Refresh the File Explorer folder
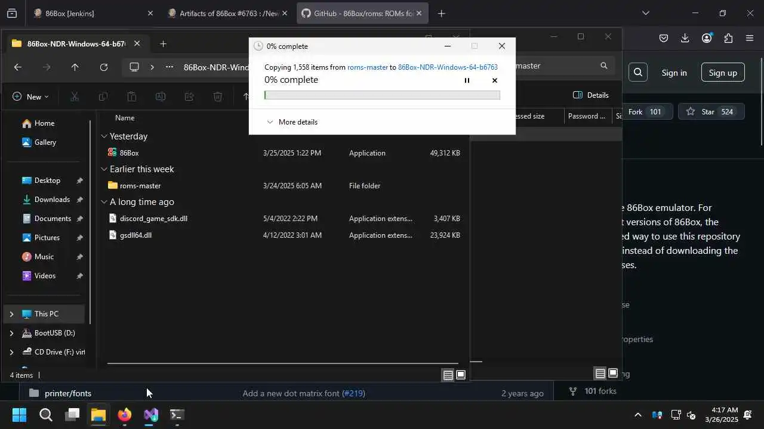 point(104,67)
